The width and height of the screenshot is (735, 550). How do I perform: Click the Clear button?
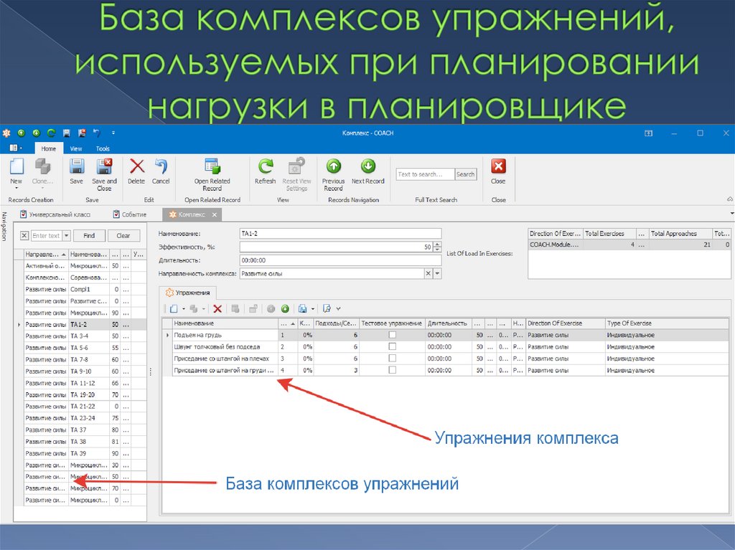(123, 236)
